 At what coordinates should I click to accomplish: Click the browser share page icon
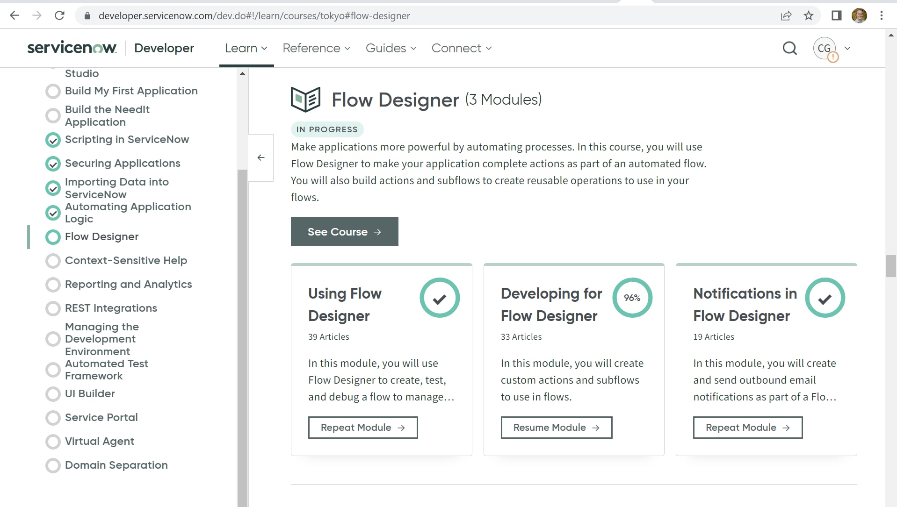786,16
